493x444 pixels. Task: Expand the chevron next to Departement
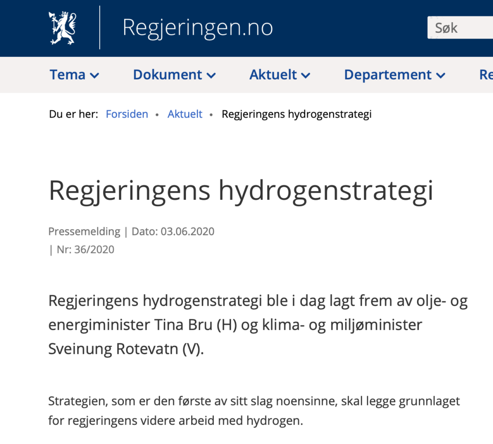441,76
